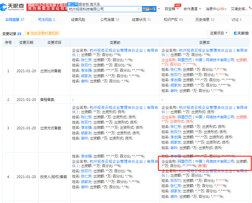This screenshot has height=203, width=252.
Task: Open 李志强 link in 投资人(股权)备案 变更前 cell
Action: pos(86,156)
